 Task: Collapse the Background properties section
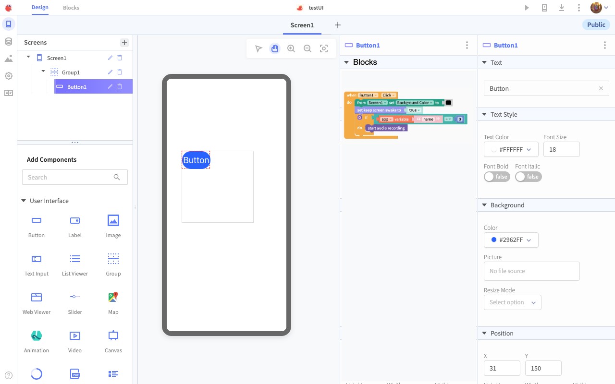point(484,205)
